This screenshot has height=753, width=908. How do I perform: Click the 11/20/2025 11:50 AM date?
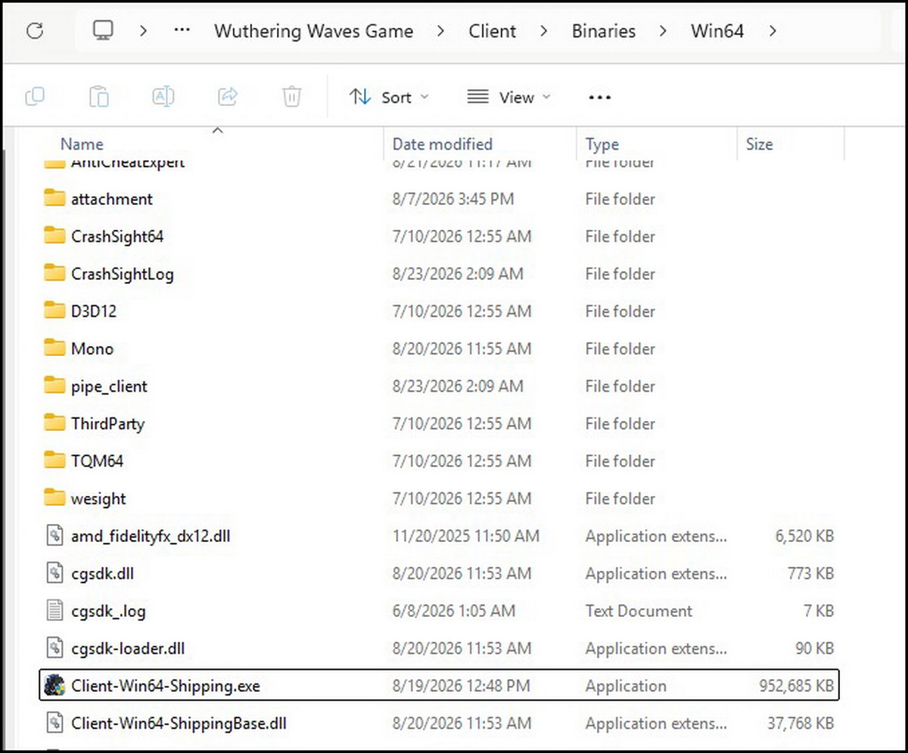click(466, 536)
